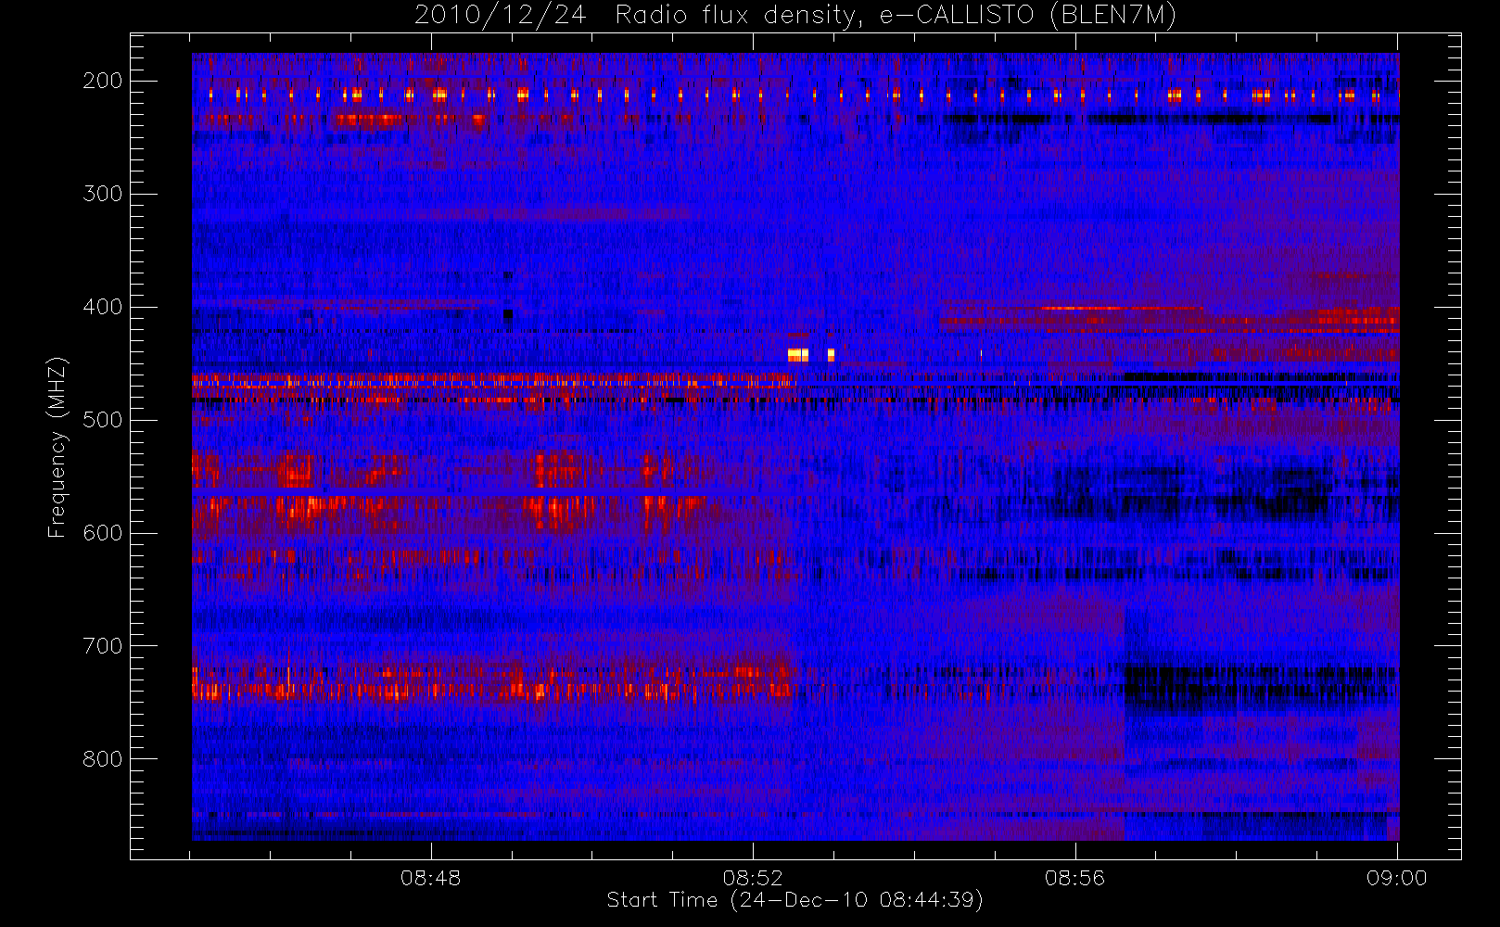Viewport: 1500px width, 927px height.
Task: Click the 400 frequency tick label
Action: [102, 307]
